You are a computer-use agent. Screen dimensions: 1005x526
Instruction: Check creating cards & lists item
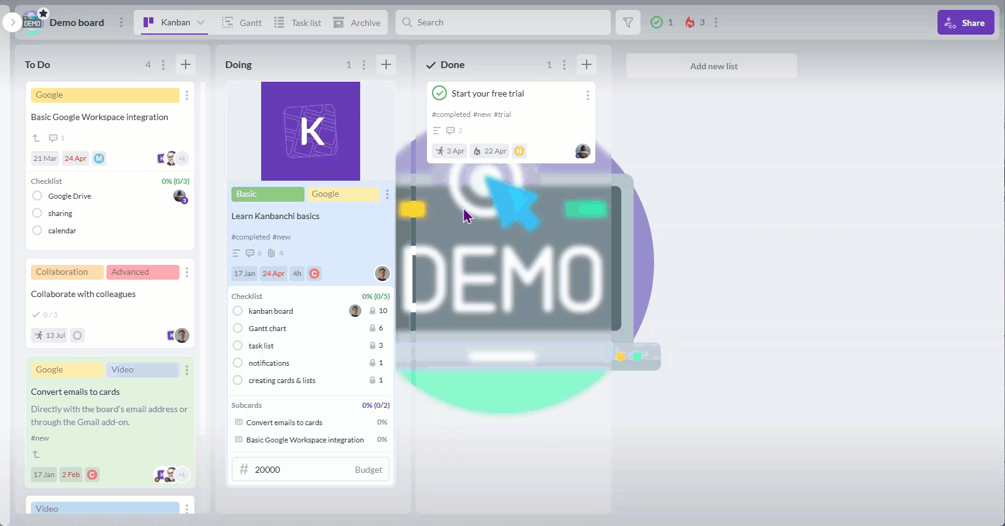(238, 380)
